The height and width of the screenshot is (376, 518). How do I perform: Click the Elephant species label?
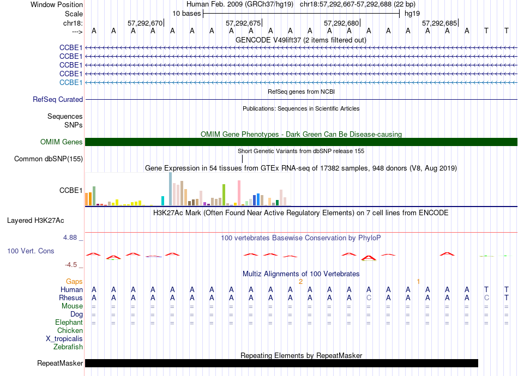coord(69,322)
